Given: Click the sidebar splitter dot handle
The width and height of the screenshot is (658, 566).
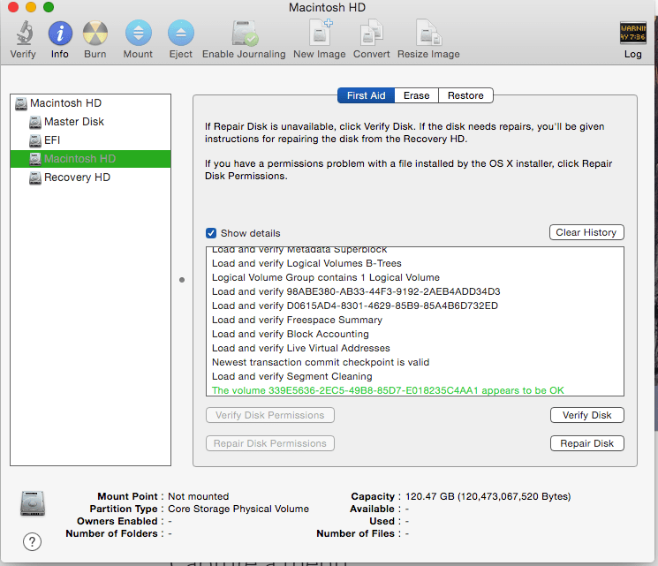Looking at the screenshot, I should point(182,280).
